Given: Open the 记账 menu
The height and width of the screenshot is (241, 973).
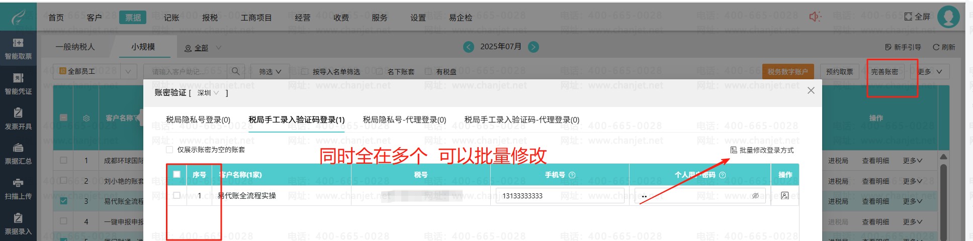Looking at the screenshot, I should tap(171, 18).
